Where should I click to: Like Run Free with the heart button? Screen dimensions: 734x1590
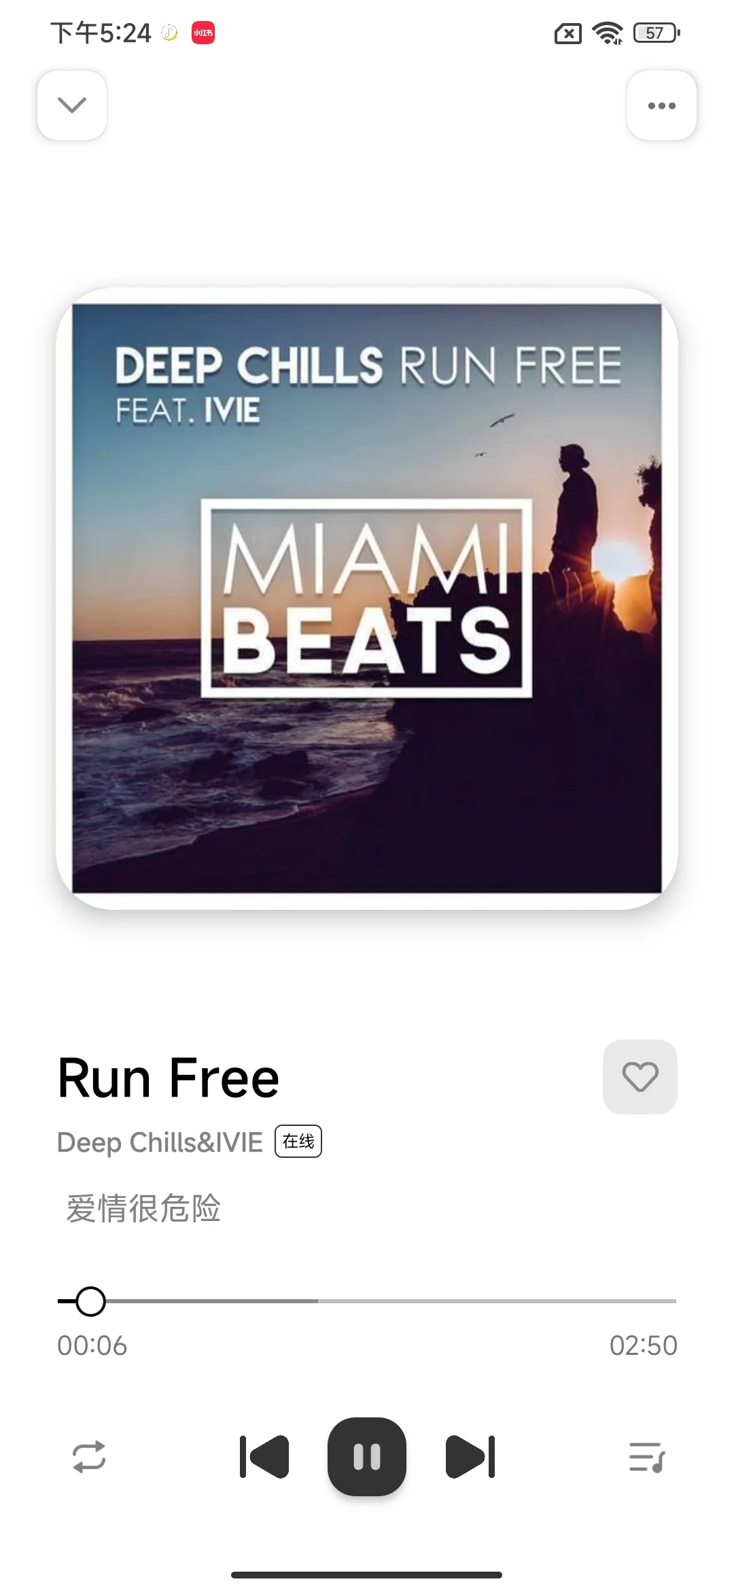640,1076
